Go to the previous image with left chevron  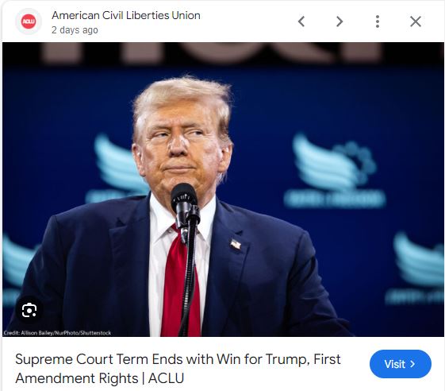coord(301,21)
